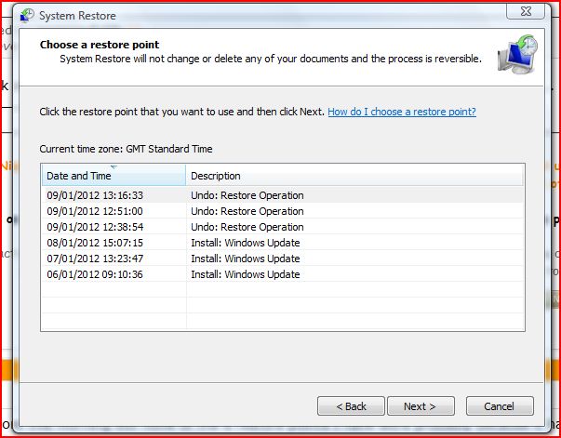Click 'Install: Windows Update' for 08/01/2012
This screenshot has height=438, width=561.
pyautogui.click(x=246, y=243)
